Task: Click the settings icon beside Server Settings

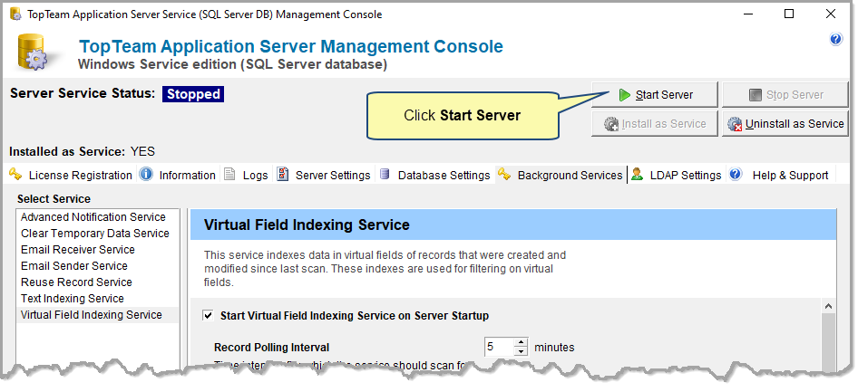Action: (283, 175)
